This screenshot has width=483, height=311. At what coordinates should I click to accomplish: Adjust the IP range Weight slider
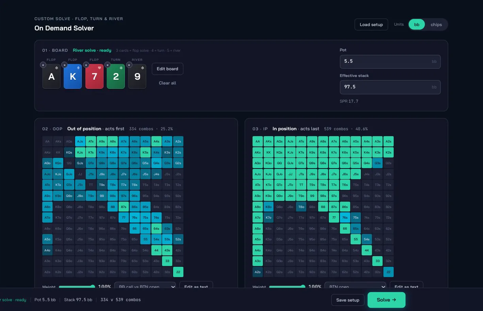tap(287, 287)
